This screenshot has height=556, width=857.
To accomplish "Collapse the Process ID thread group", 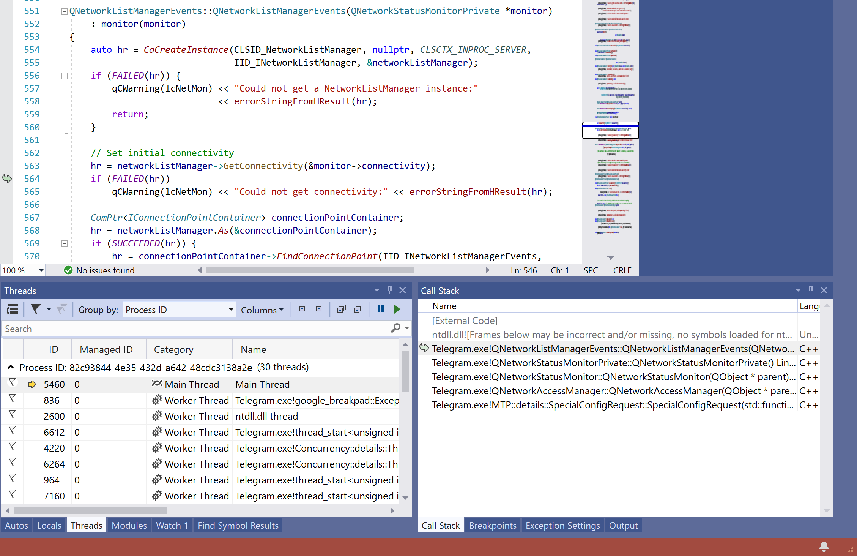I will 11,367.
